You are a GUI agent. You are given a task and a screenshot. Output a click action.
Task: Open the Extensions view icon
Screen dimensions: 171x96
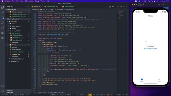point(2,28)
